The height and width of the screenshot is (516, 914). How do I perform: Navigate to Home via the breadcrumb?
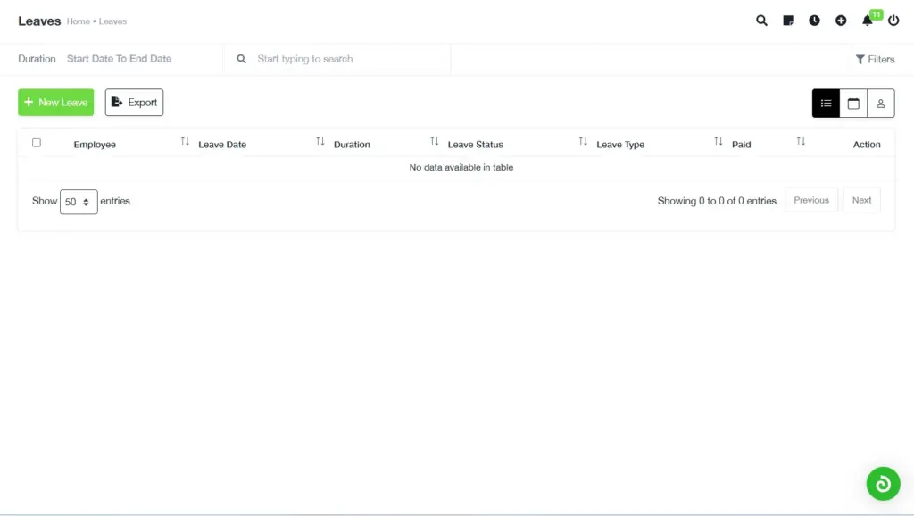[x=78, y=21]
